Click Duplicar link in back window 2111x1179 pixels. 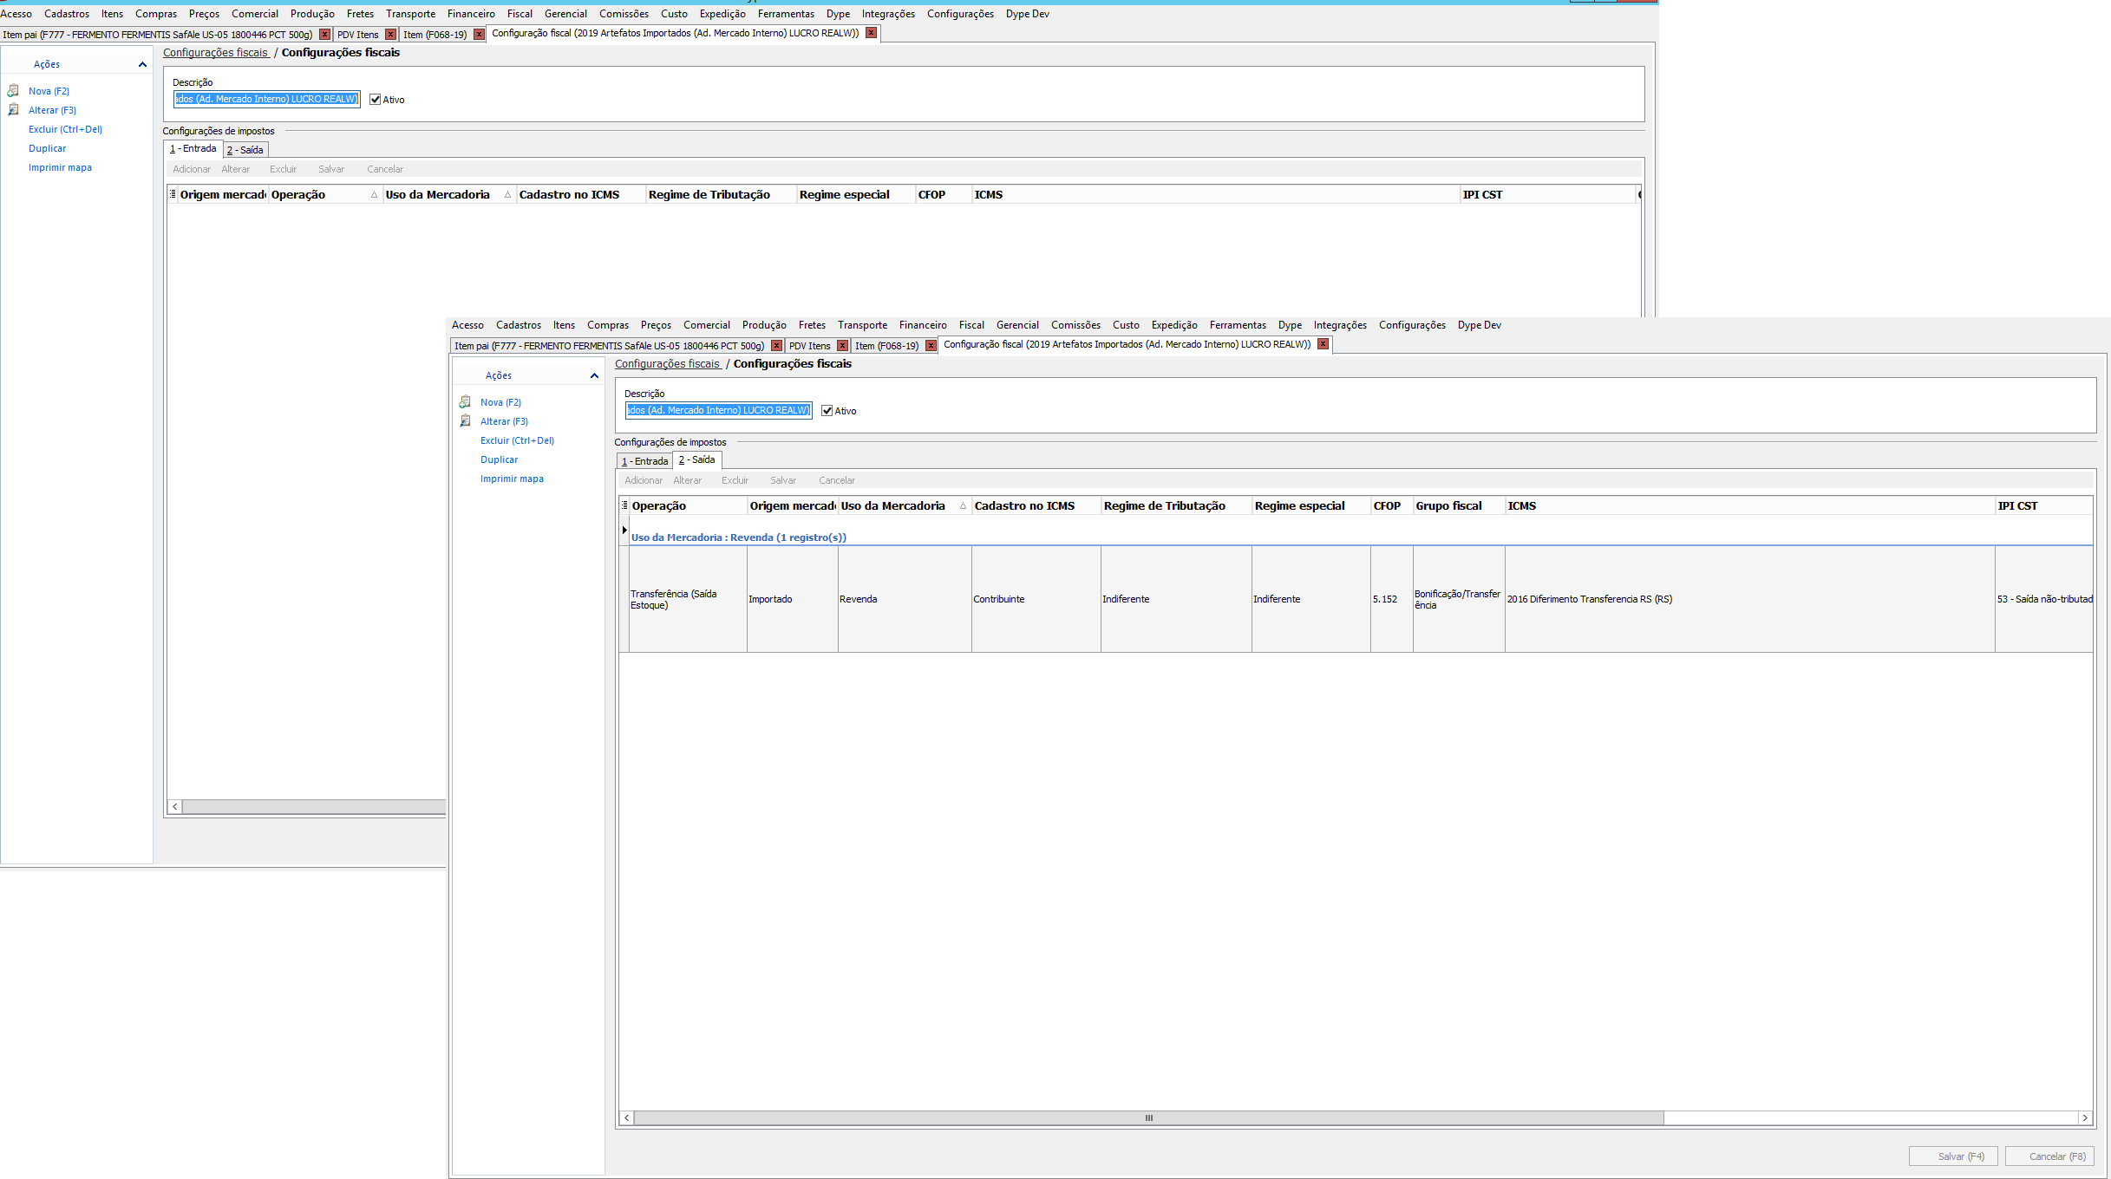pyautogui.click(x=47, y=148)
